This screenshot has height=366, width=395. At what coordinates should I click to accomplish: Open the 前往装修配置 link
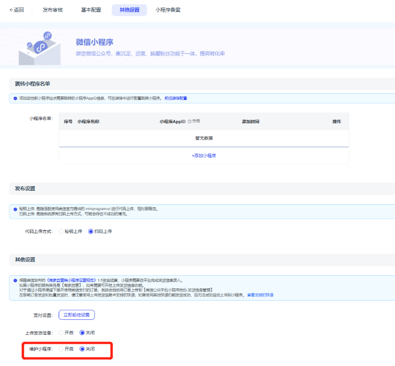[175, 98]
